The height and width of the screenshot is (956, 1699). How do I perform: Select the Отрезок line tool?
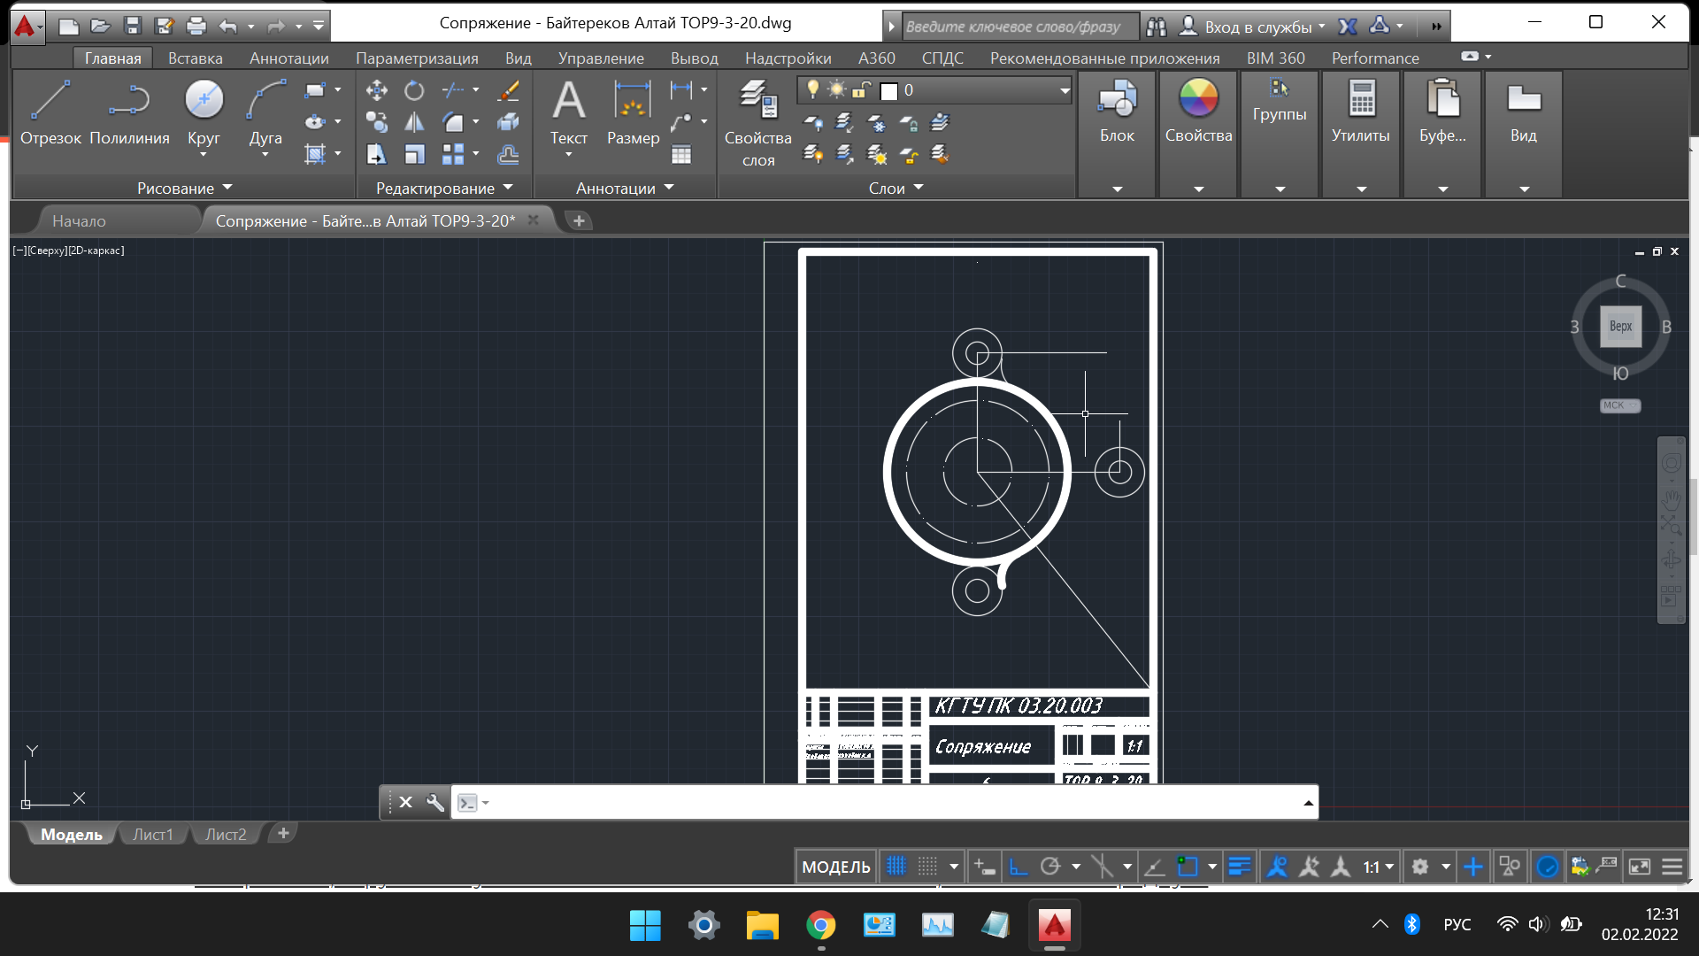click(50, 112)
